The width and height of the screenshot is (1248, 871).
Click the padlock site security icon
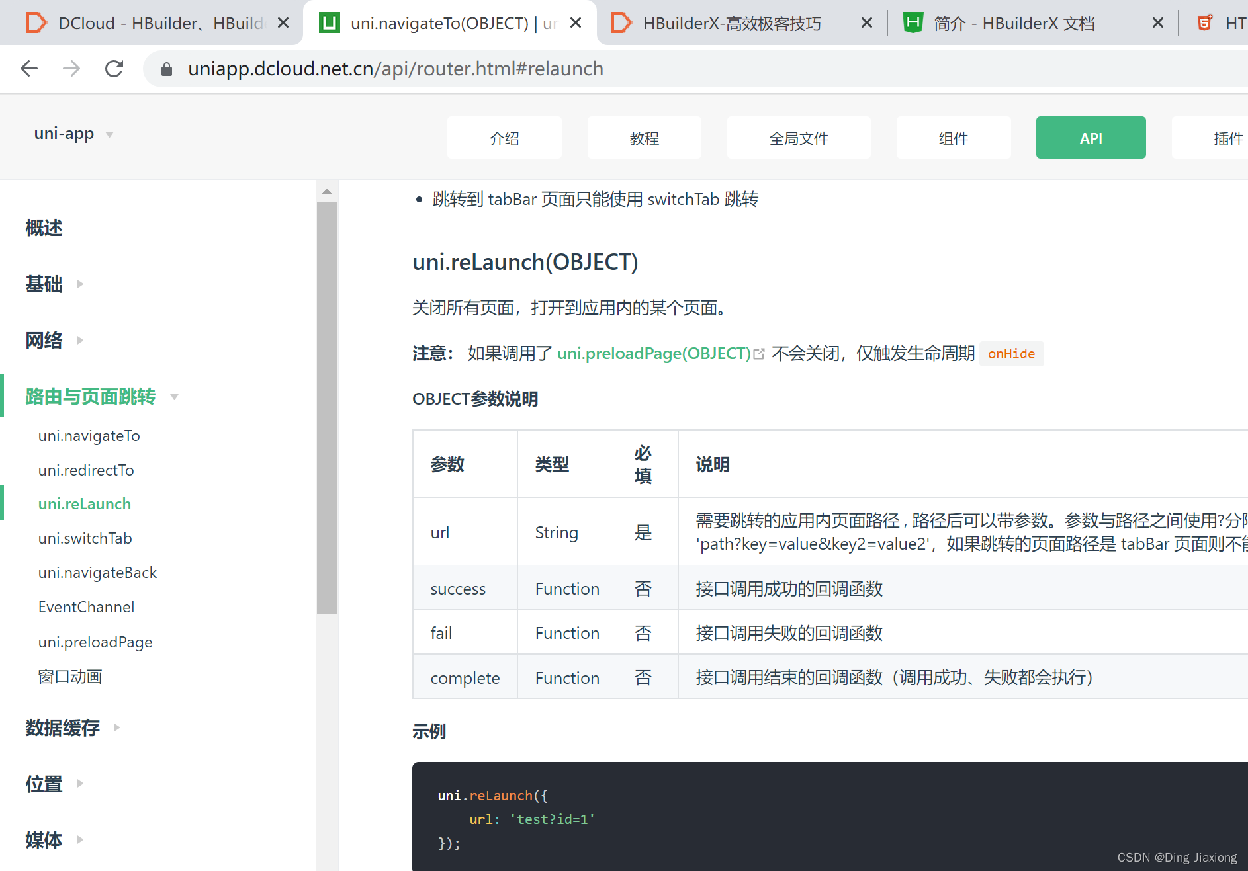(167, 69)
